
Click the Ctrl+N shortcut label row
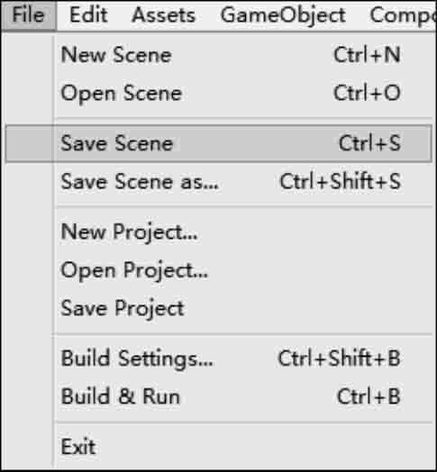[367, 55]
